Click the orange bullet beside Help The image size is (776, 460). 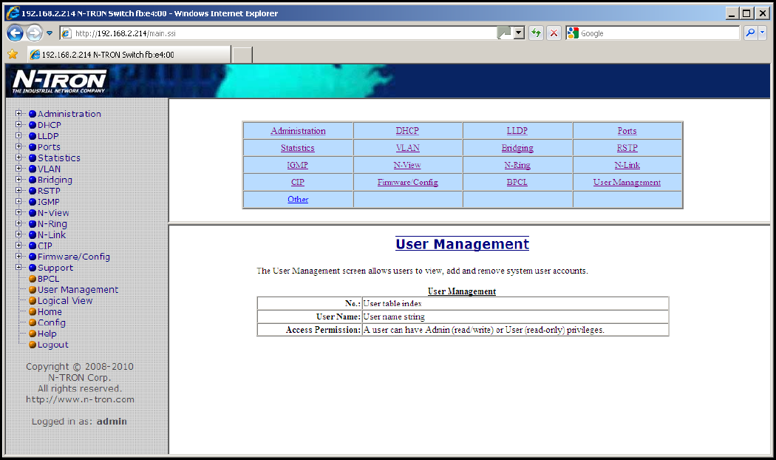(x=33, y=334)
